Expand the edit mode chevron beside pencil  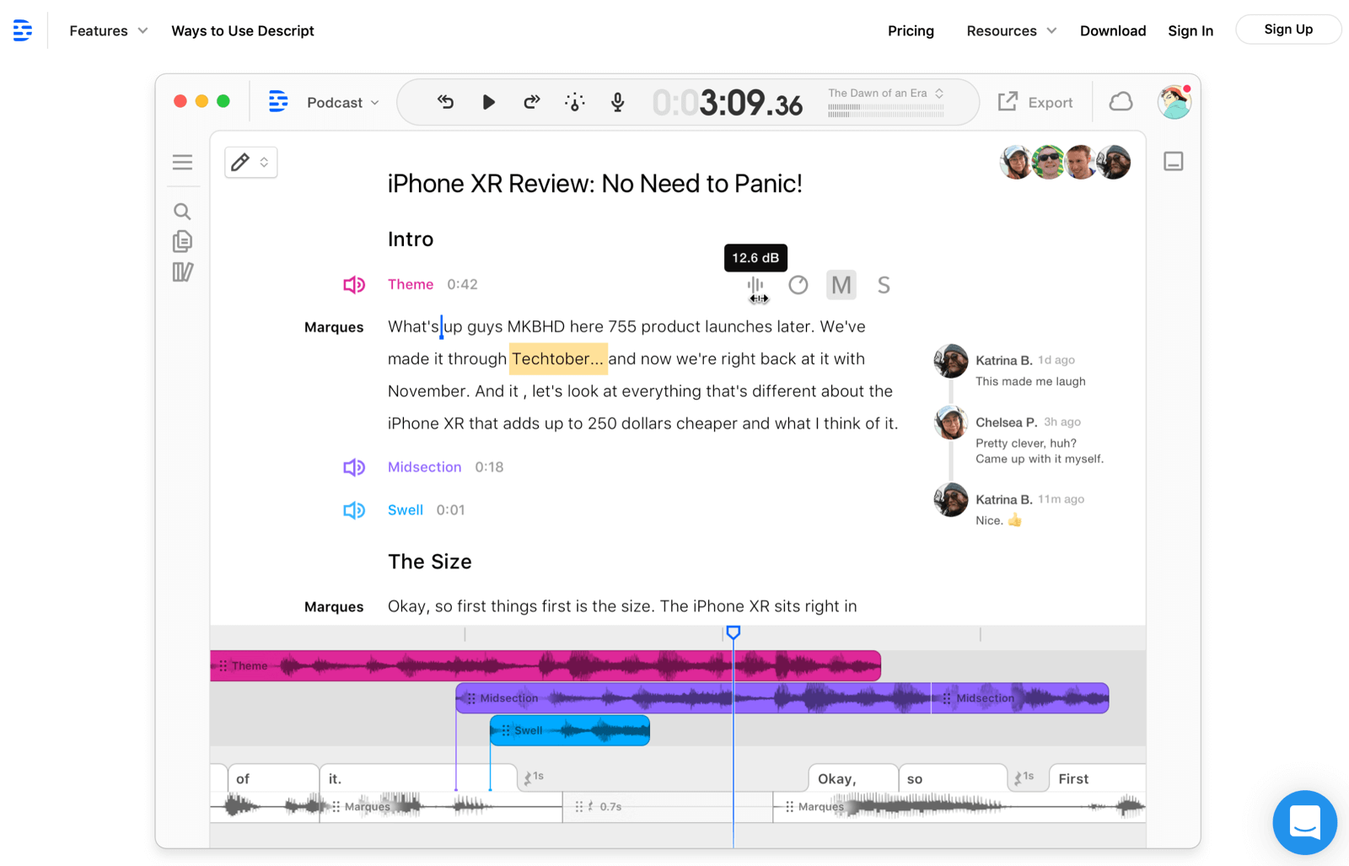coord(264,162)
